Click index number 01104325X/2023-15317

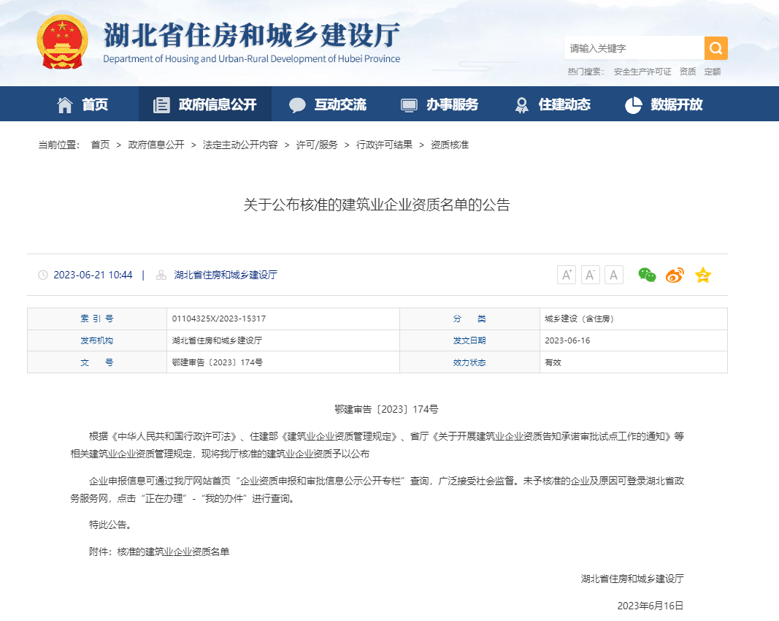[x=218, y=319]
